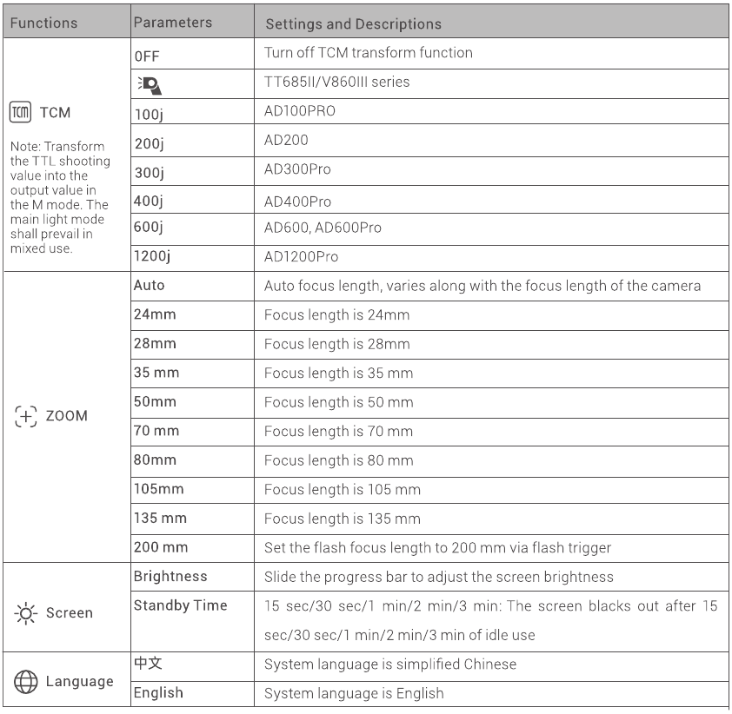Select the 600j parameter cell
Screen dimensions: 732x714
pos(193,229)
